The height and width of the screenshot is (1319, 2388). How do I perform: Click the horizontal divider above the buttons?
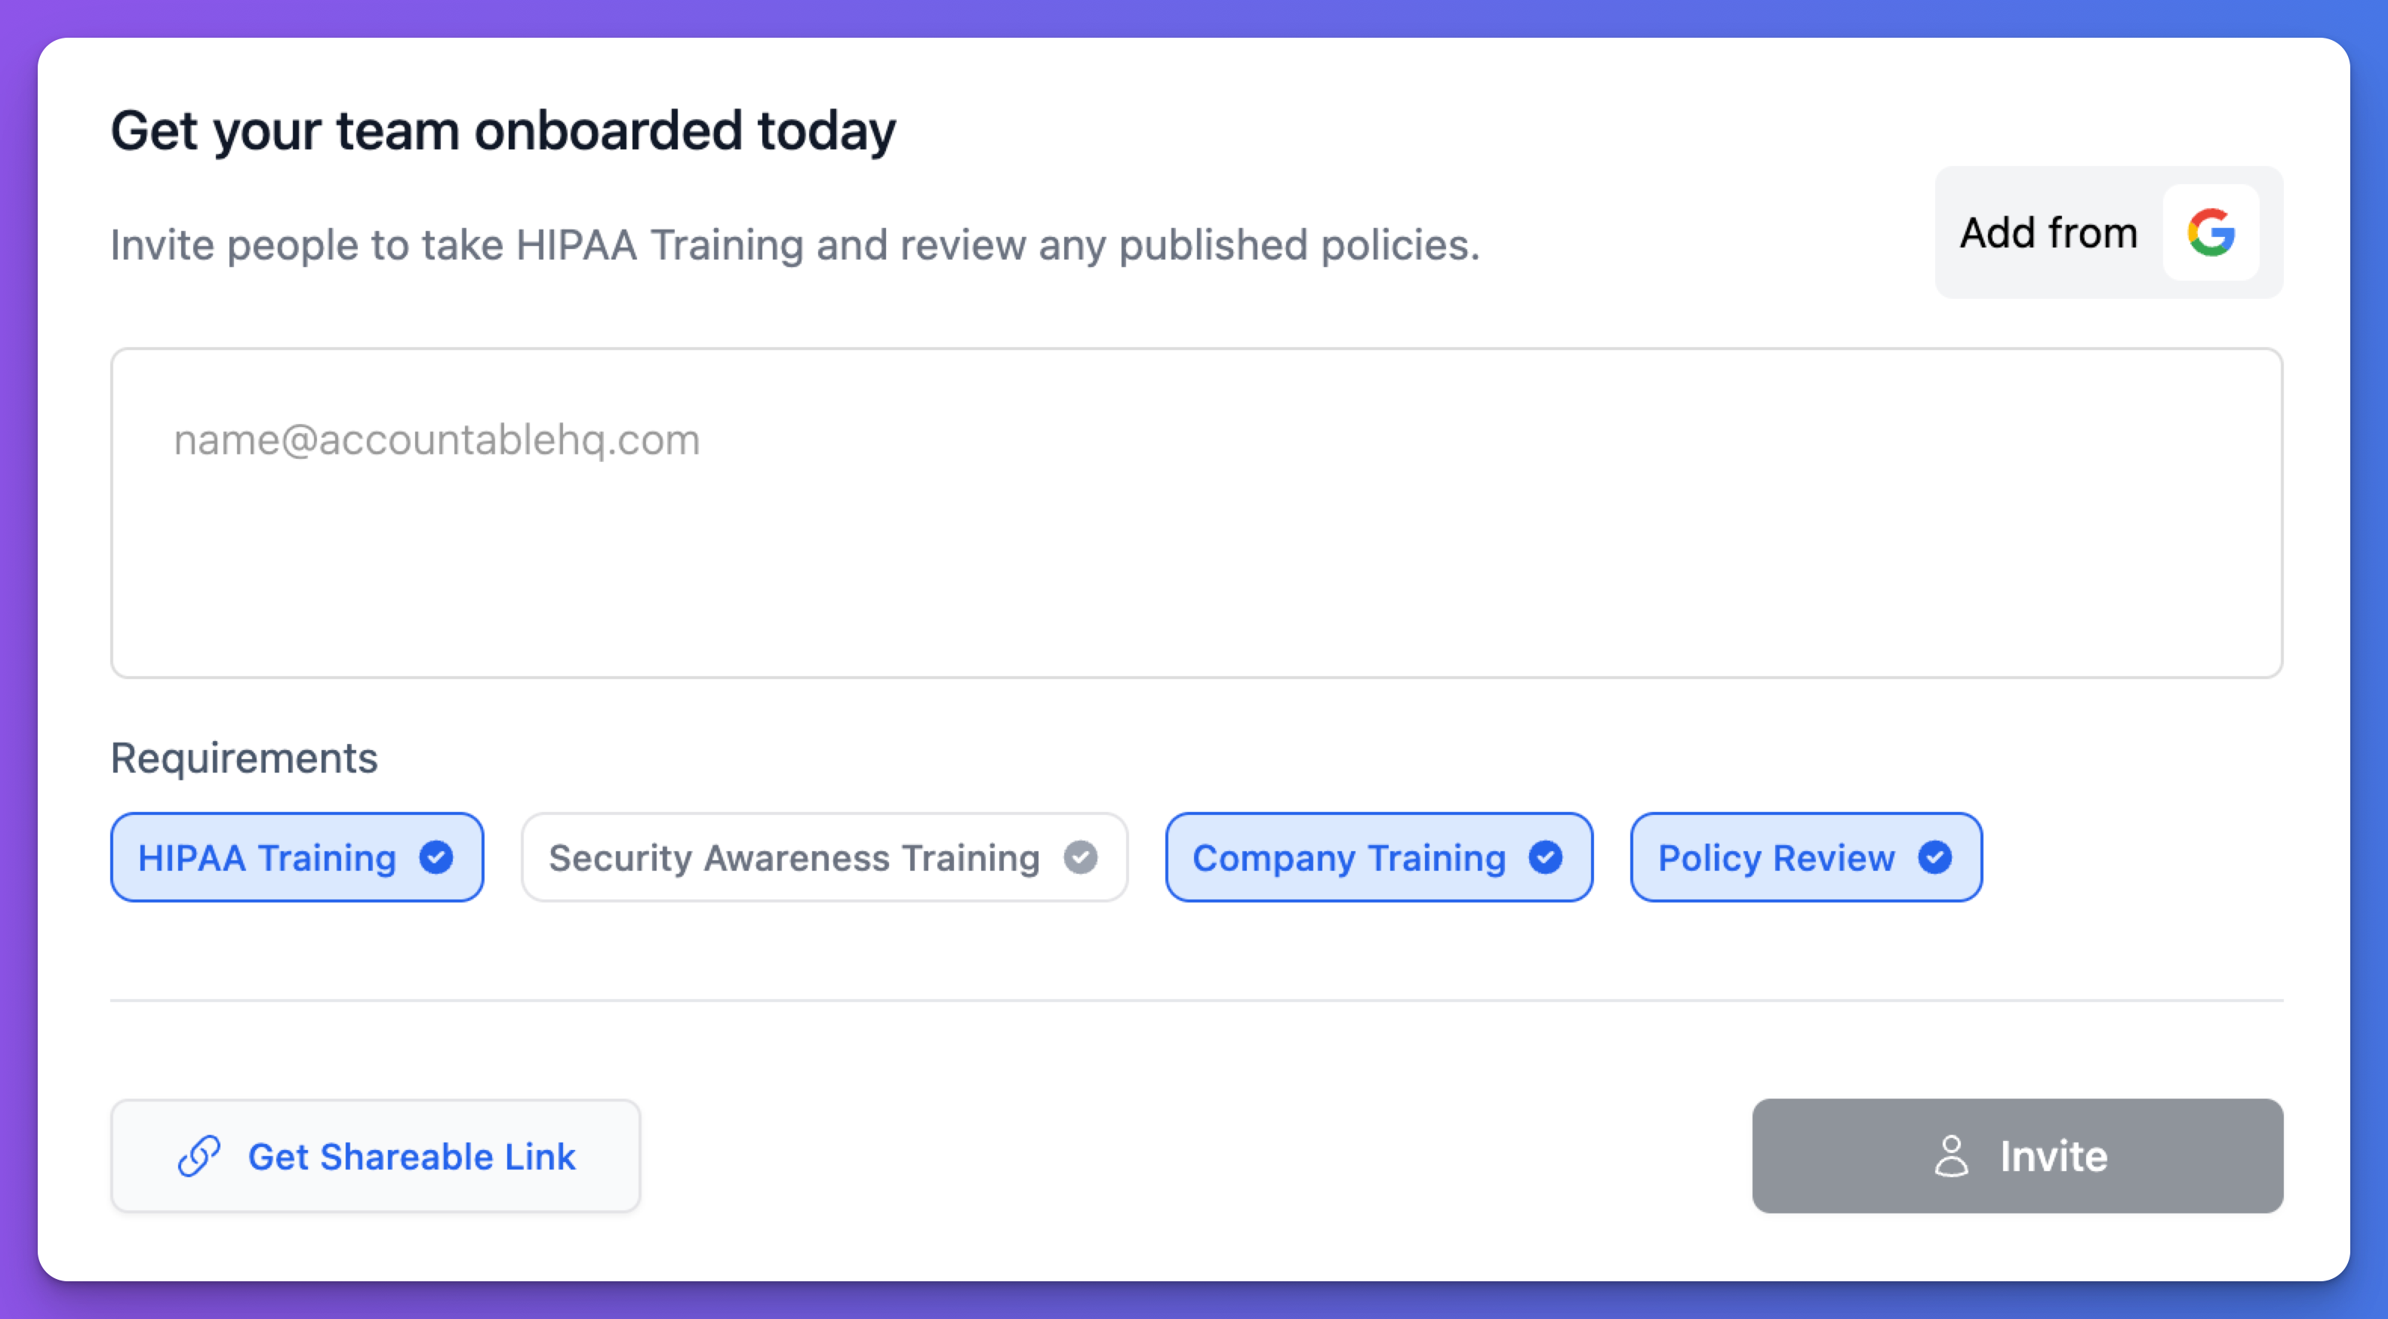click(x=1197, y=1000)
